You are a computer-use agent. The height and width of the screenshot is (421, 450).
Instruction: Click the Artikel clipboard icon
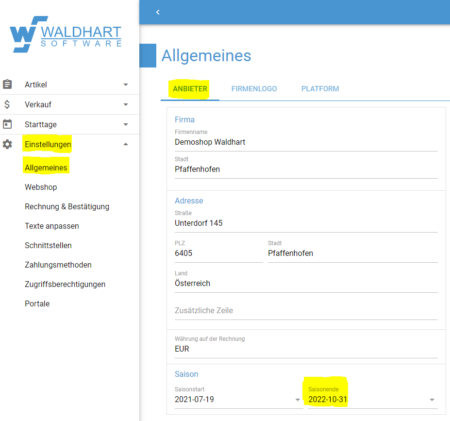pos(7,84)
